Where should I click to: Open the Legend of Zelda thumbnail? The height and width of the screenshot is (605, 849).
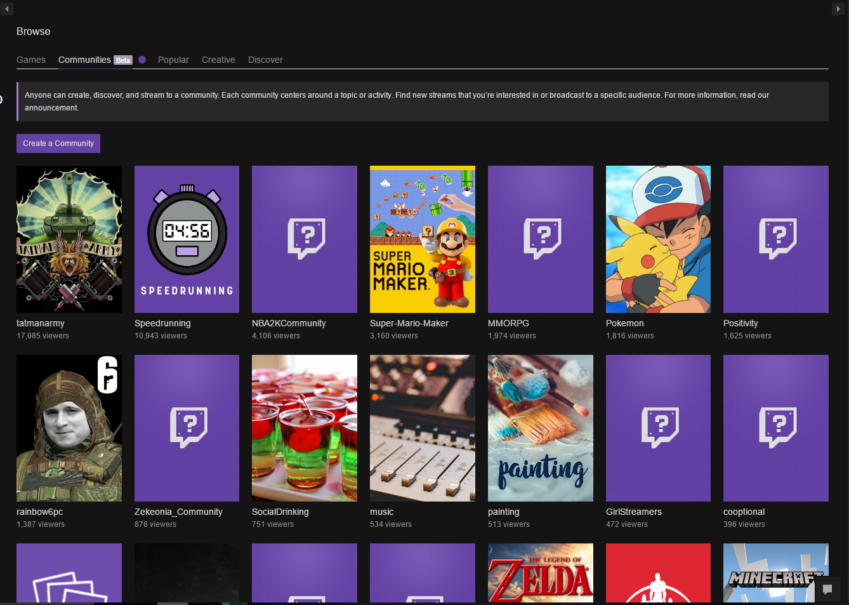(541, 573)
